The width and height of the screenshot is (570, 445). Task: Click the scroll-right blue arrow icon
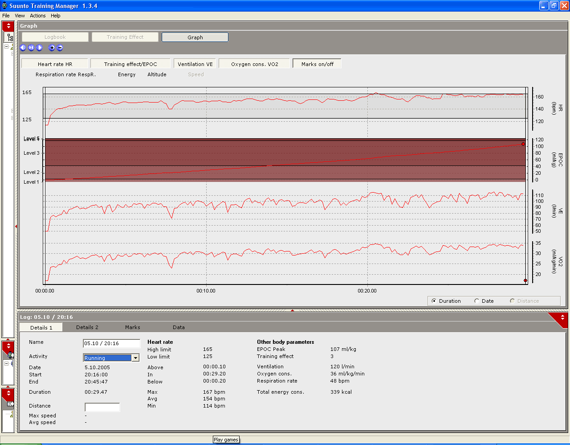[40, 48]
